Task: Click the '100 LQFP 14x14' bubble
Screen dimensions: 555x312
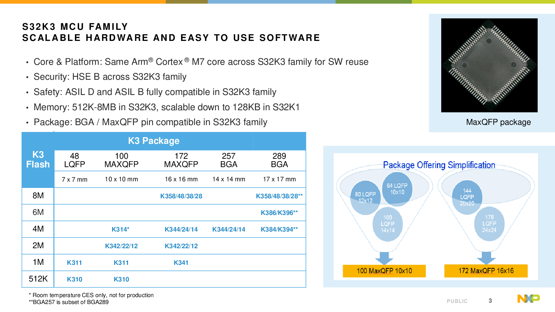Action: [x=388, y=224]
